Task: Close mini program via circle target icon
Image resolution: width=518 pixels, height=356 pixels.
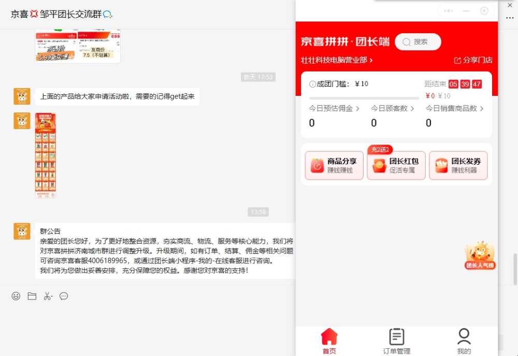Action: click(484, 11)
